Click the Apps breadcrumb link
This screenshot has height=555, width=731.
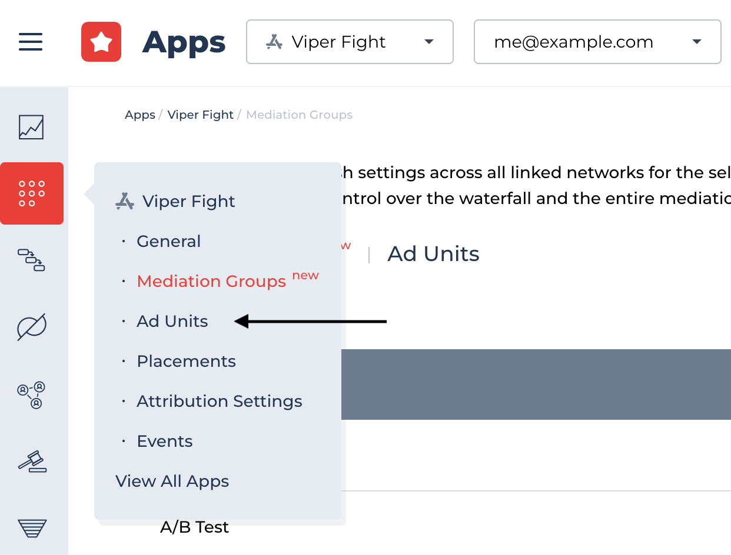pos(139,115)
